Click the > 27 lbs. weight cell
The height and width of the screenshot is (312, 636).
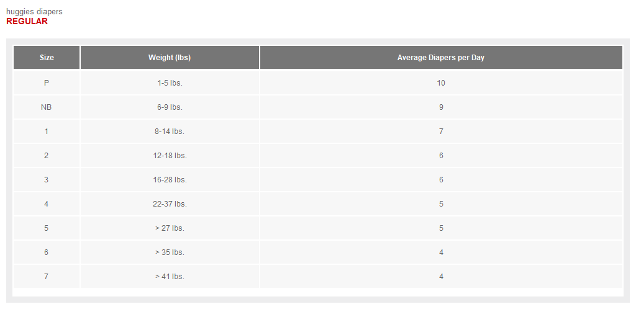[x=170, y=228]
